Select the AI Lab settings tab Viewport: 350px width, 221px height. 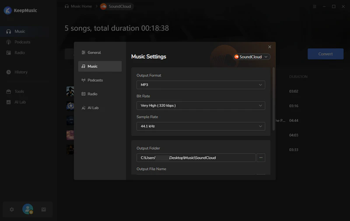coord(100,108)
